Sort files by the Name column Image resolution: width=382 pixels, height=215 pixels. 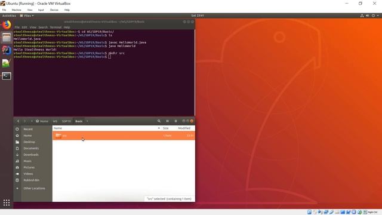(x=58, y=128)
